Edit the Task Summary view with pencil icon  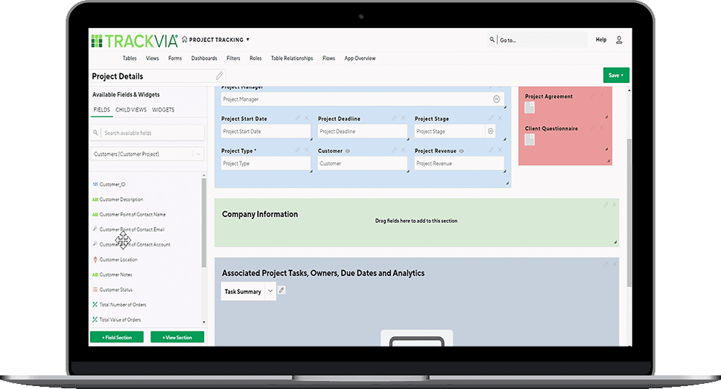pyautogui.click(x=282, y=291)
